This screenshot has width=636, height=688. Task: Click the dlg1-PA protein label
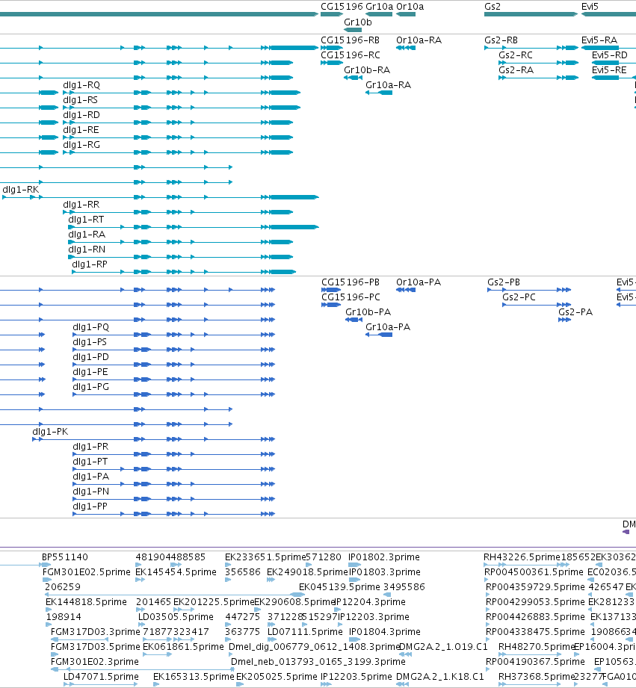(x=91, y=477)
